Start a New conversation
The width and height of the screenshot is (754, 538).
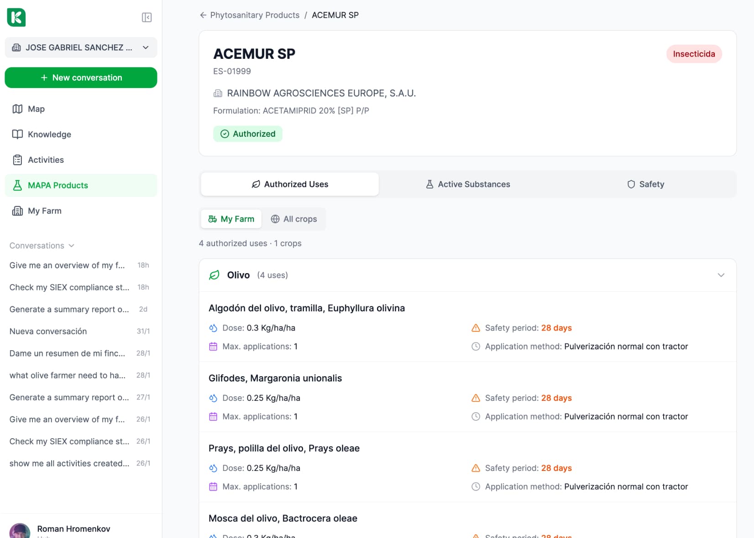[81, 78]
